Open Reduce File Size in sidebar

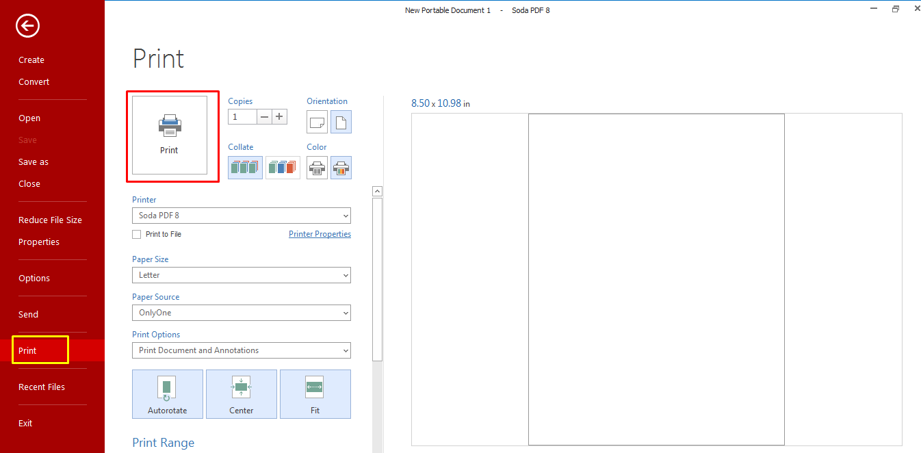pyautogui.click(x=50, y=220)
